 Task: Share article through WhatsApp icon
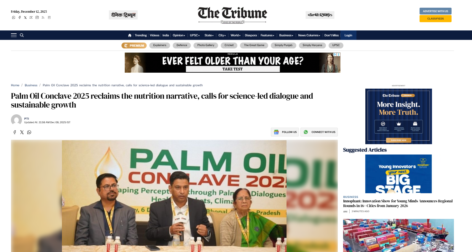[29, 132]
